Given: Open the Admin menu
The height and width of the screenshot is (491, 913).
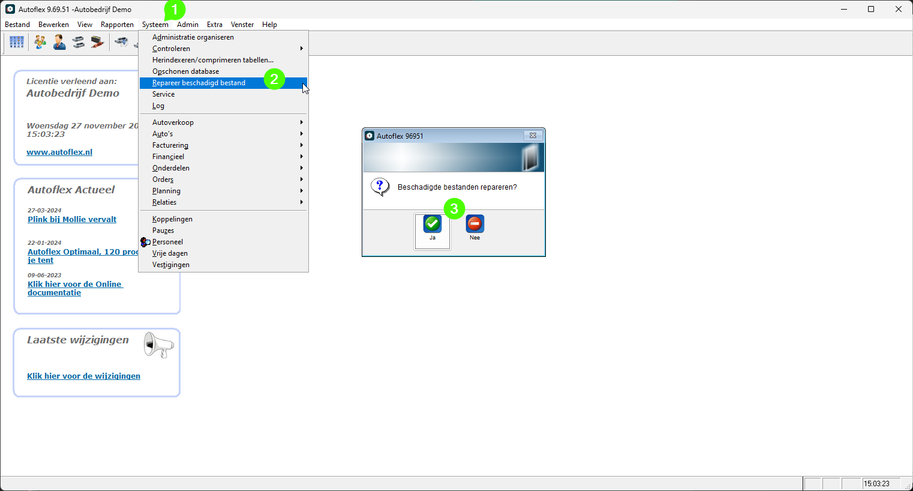Looking at the screenshot, I should (x=188, y=25).
